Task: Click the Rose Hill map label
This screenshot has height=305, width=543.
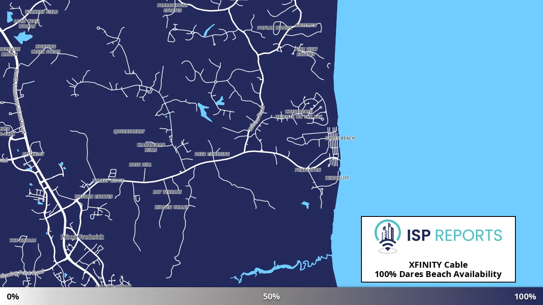Action: (x=140, y=165)
